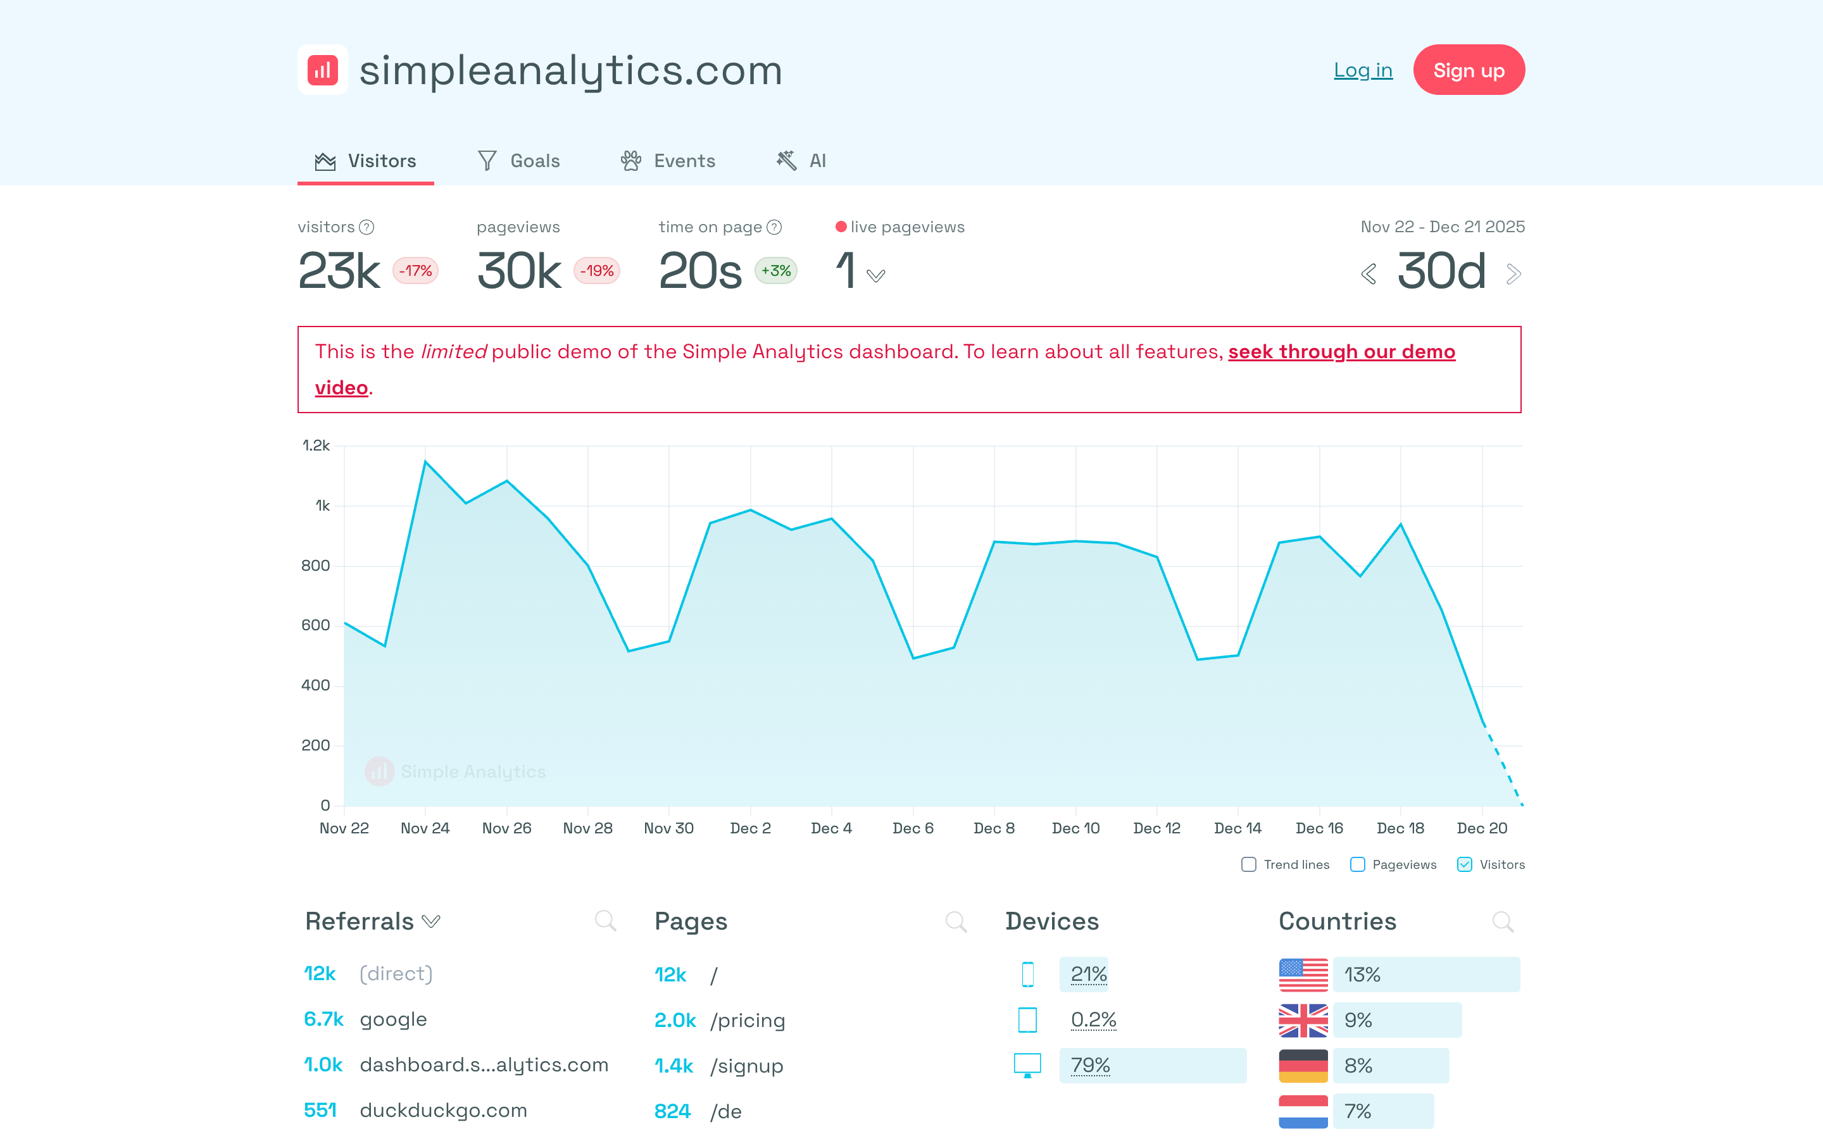
Task: Select the /pricing page row
Action: [x=746, y=1020]
